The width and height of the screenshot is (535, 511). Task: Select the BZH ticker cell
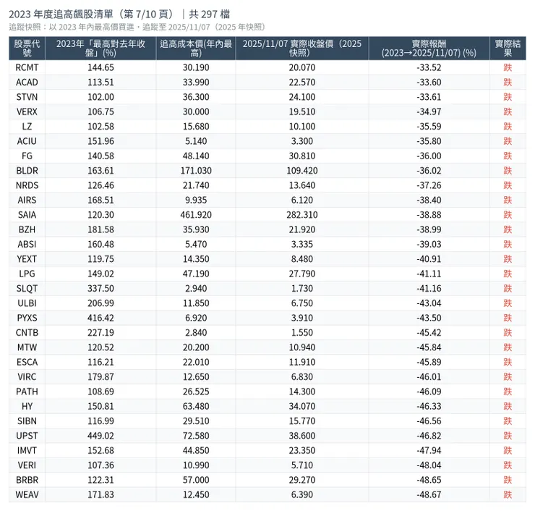point(27,229)
